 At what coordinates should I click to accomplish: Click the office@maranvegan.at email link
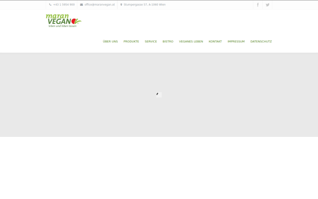(100, 5)
